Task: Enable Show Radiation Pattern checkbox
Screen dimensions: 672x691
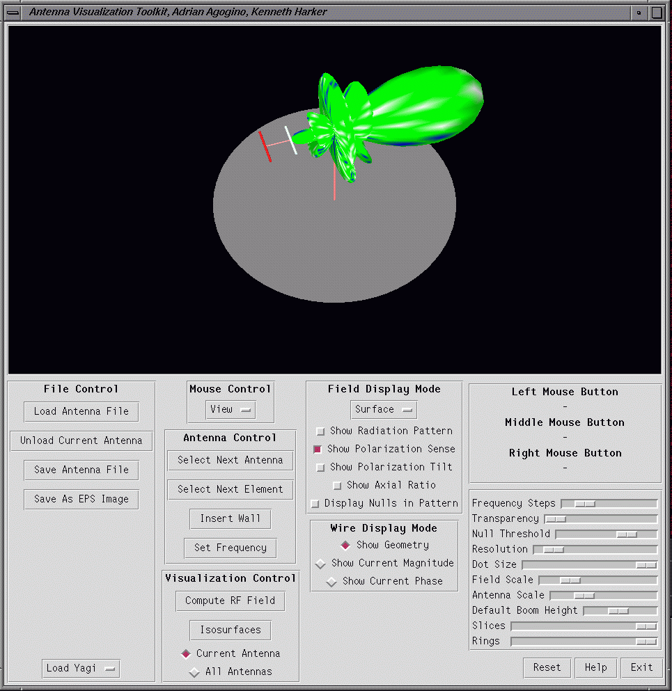Action: click(320, 431)
